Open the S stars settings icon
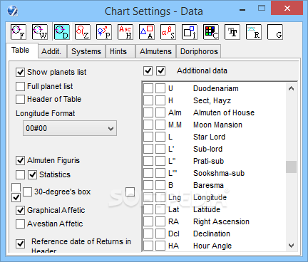The height and width of the screenshot is (262, 308). coord(168,32)
